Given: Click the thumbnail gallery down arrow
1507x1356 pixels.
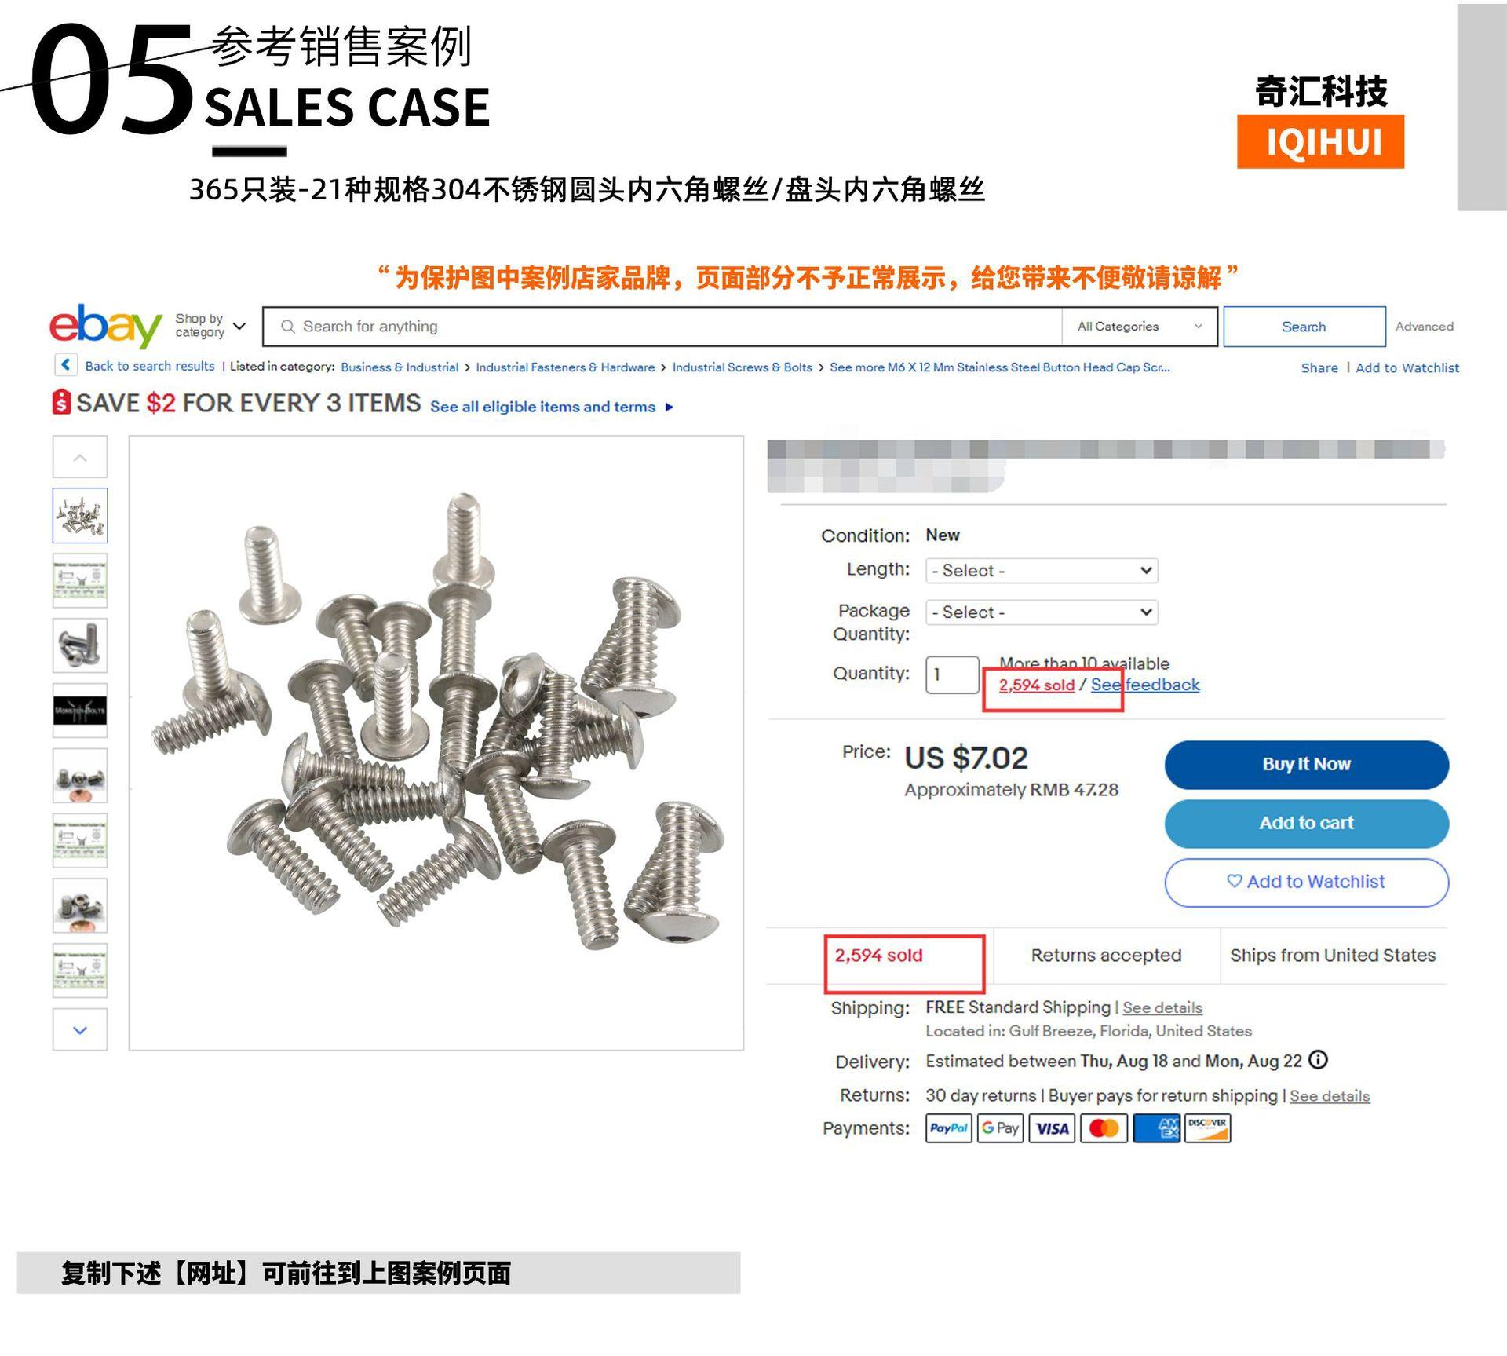Looking at the screenshot, I should (x=80, y=1029).
